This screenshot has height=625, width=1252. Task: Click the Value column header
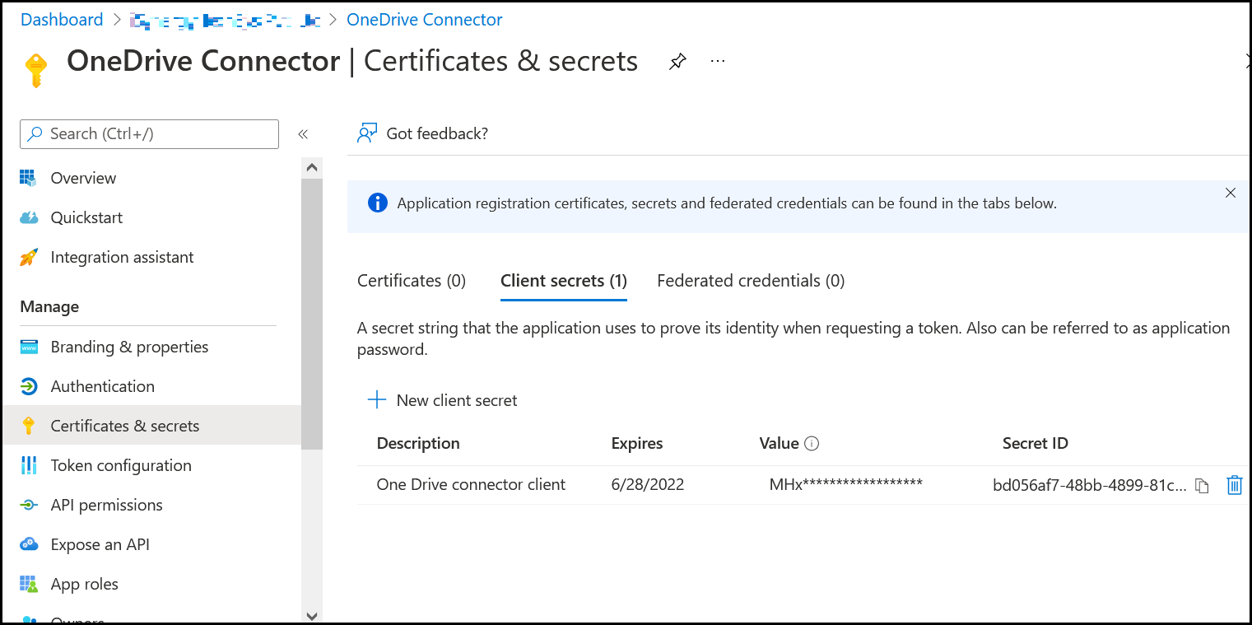[779, 444]
